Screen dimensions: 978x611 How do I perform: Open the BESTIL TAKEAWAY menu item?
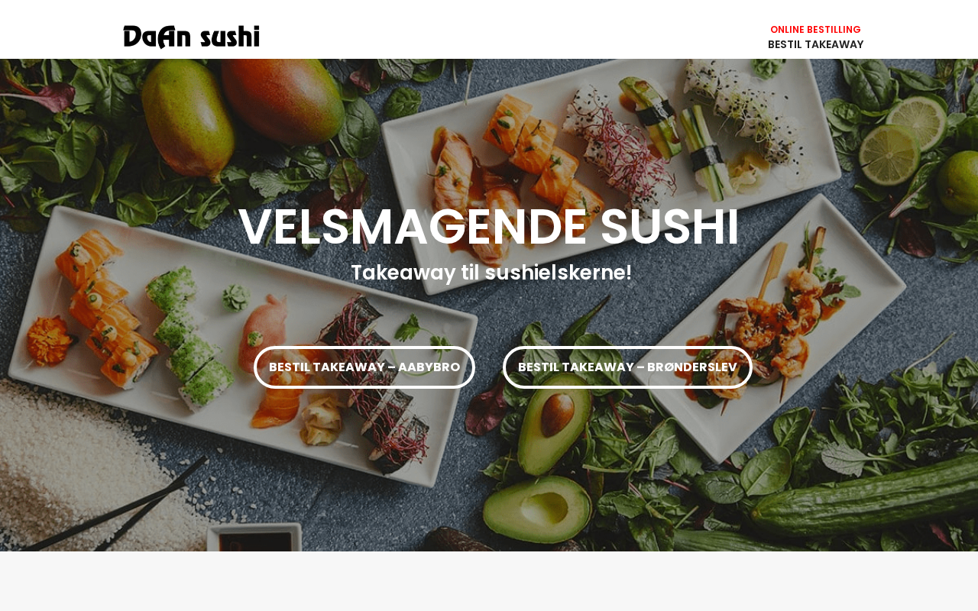(x=815, y=44)
